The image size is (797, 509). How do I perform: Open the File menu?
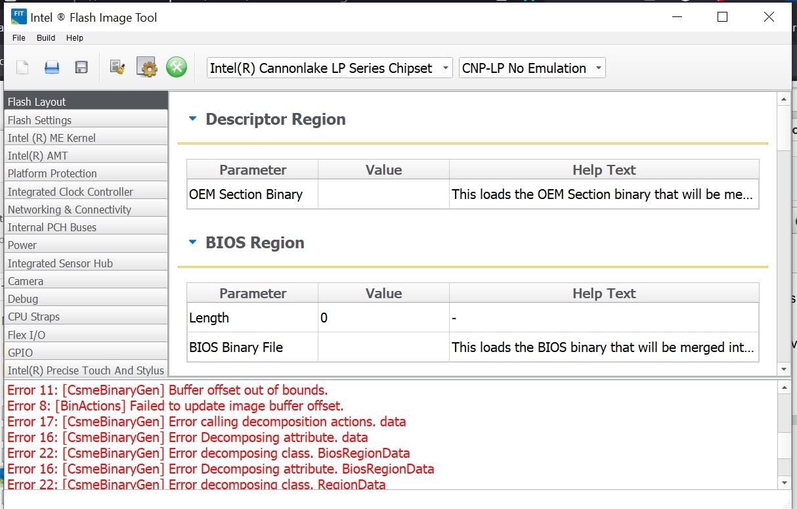click(19, 38)
